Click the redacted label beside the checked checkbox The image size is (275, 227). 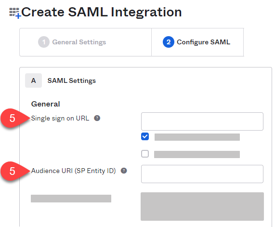click(x=197, y=137)
